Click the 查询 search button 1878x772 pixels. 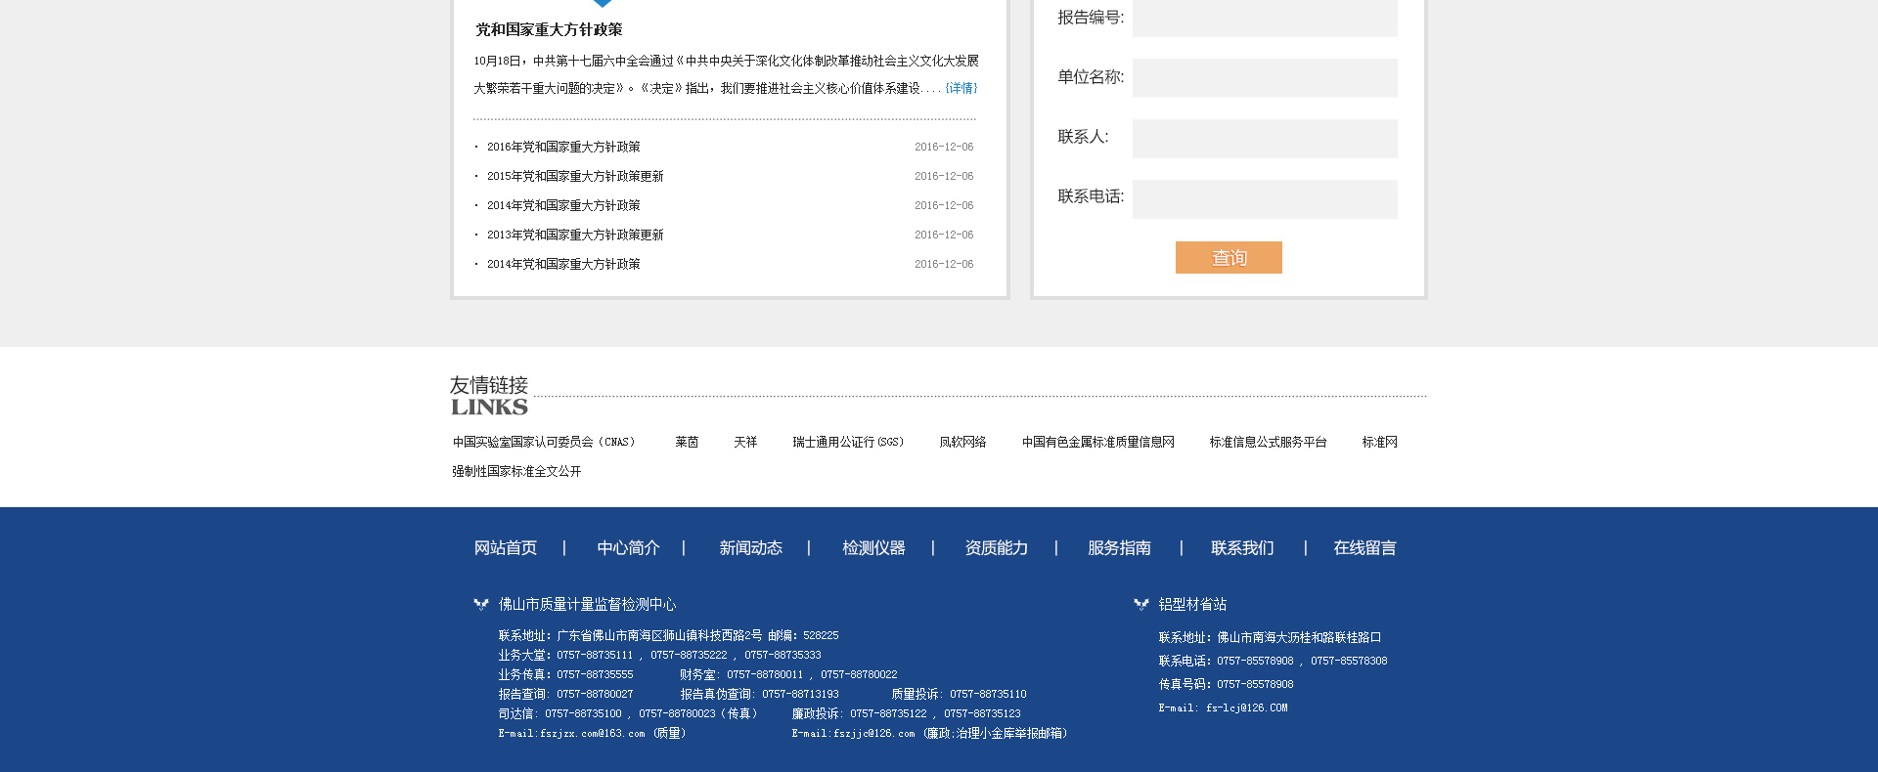click(x=1229, y=258)
